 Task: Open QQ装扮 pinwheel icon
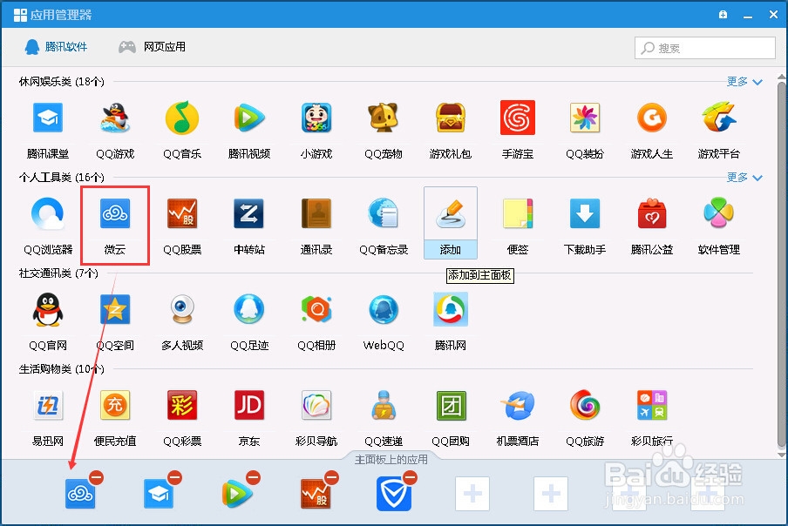[x=585, y=118]
